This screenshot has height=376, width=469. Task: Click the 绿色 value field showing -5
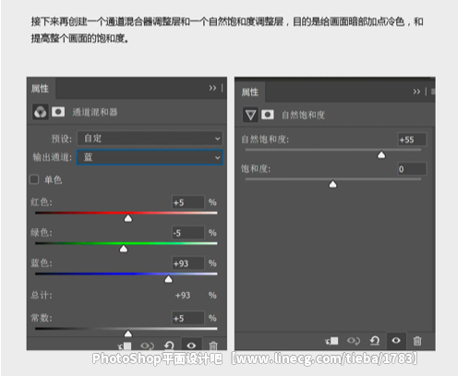tap(188, 233)
